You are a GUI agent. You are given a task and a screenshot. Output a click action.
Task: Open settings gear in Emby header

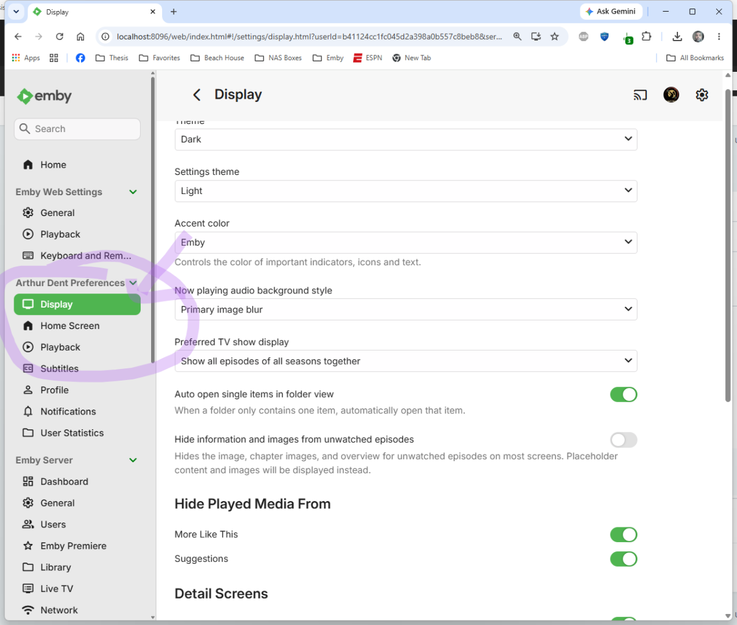pos(702,95)
